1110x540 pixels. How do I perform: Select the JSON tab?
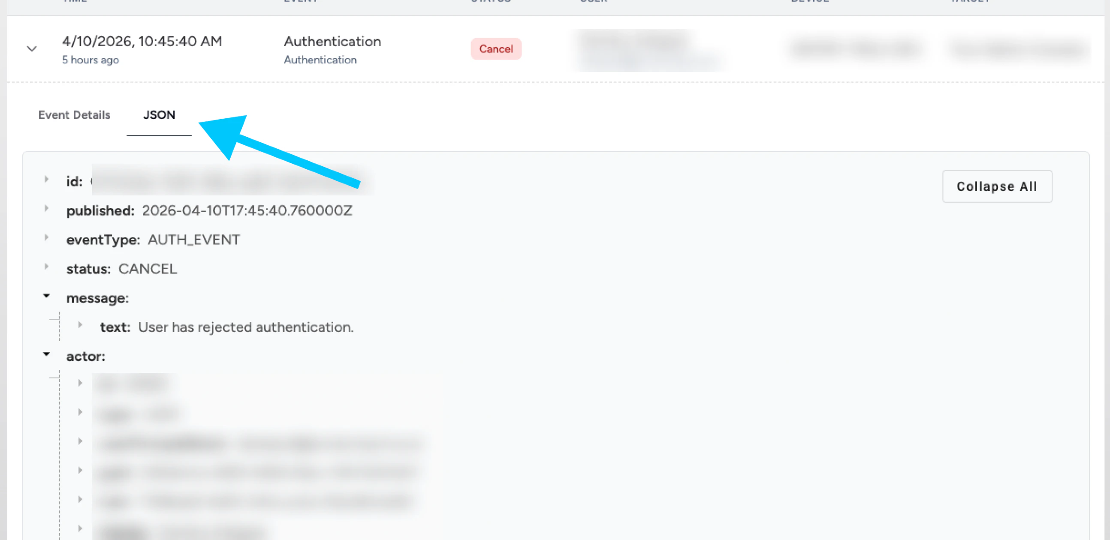click(x=159, y=115)
